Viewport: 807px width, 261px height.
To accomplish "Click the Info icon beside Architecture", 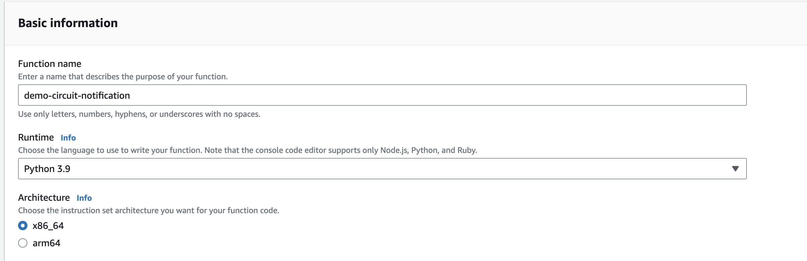I will click(x=84, y=198).
